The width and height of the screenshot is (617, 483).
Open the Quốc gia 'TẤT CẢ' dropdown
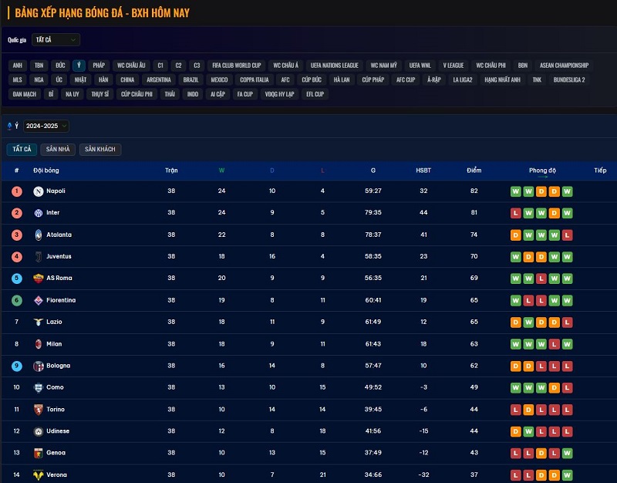(x=56, y=40)
